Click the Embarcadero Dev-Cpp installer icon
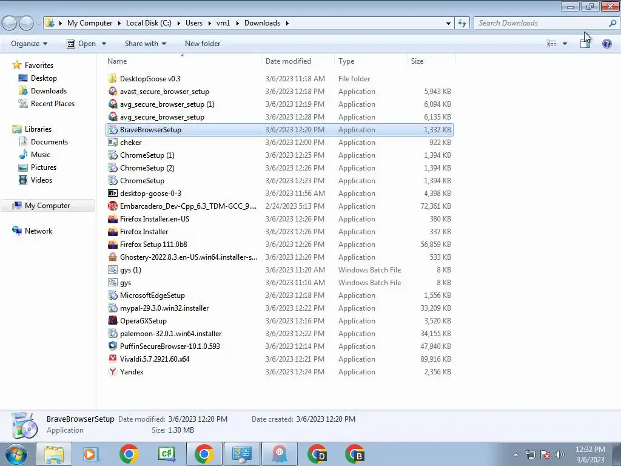 click(x=113, y=206)
